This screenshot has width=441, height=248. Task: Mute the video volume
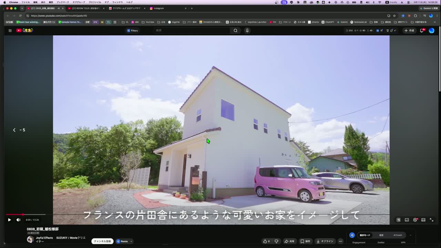(18, 220)
